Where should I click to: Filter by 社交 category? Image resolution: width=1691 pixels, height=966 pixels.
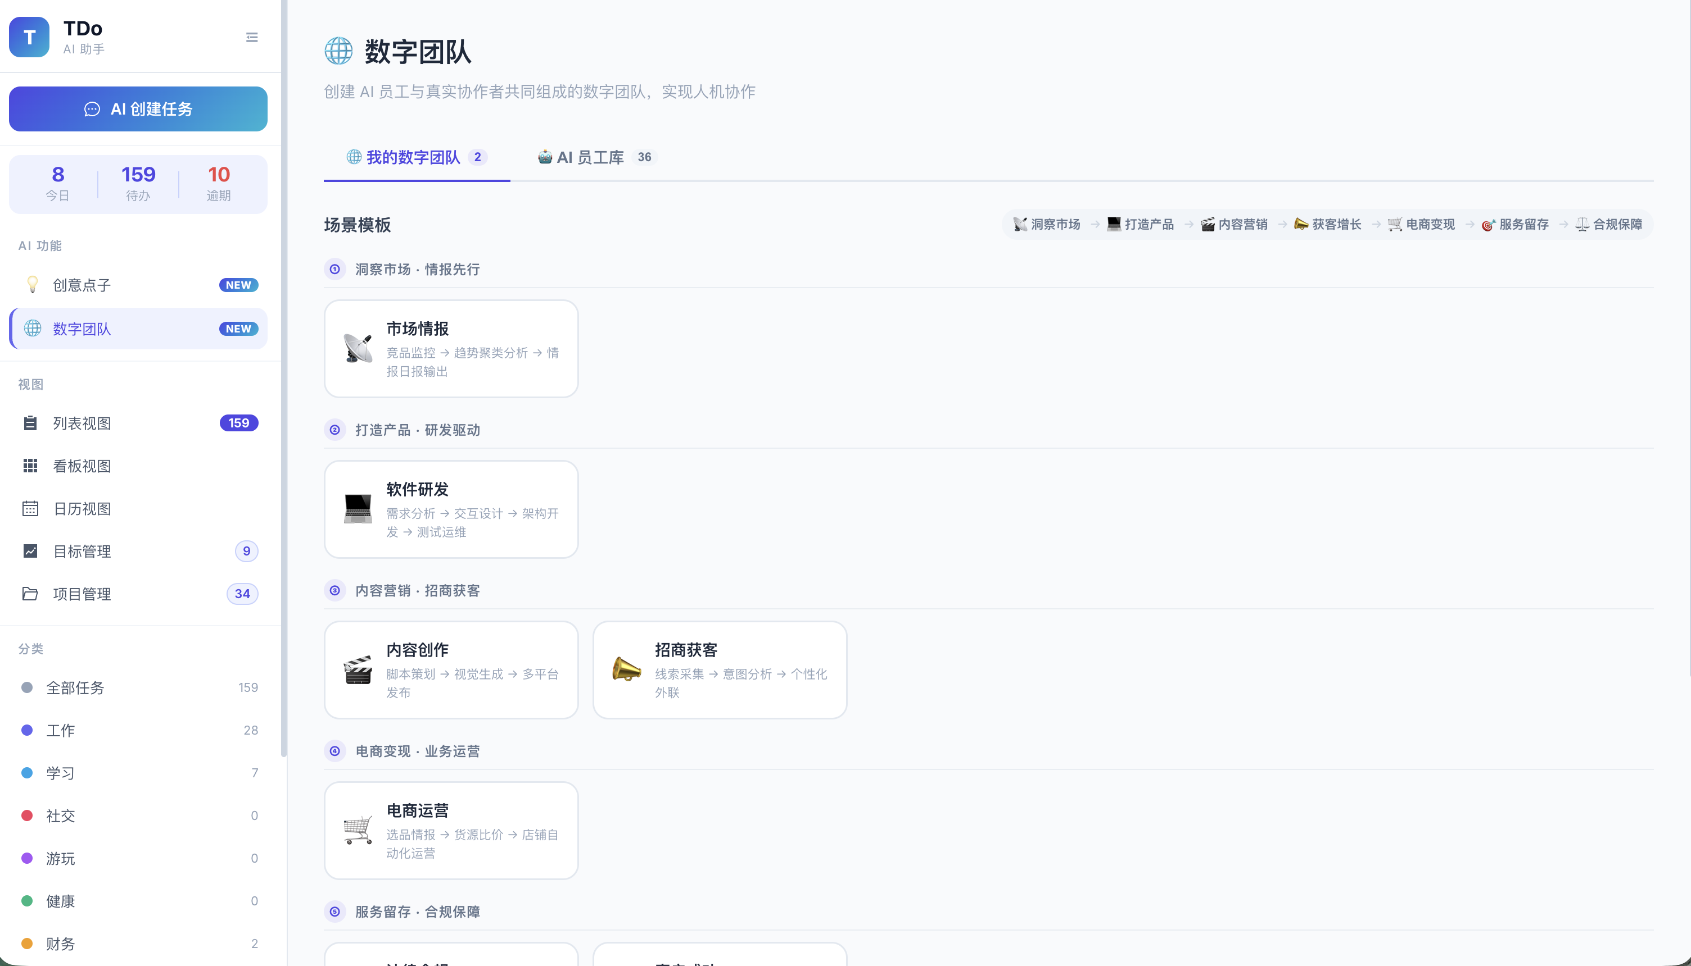coord(139,815)
